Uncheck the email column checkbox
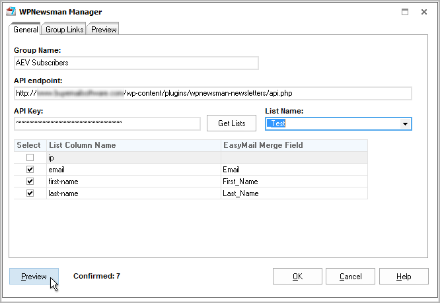The height and width of the screenshot is (303, 440). (30, 169)
